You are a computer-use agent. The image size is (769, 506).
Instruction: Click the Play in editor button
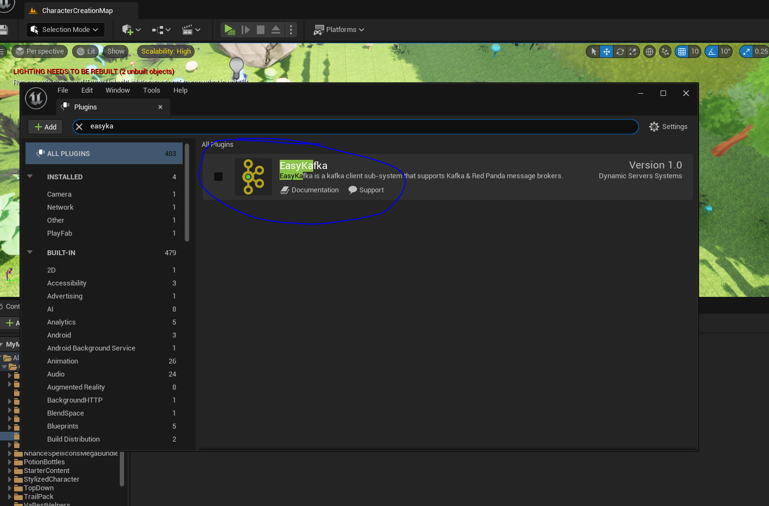click(x=230, y=29)
